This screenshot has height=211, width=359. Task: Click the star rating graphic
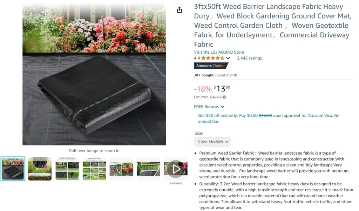tap(213, 58)
